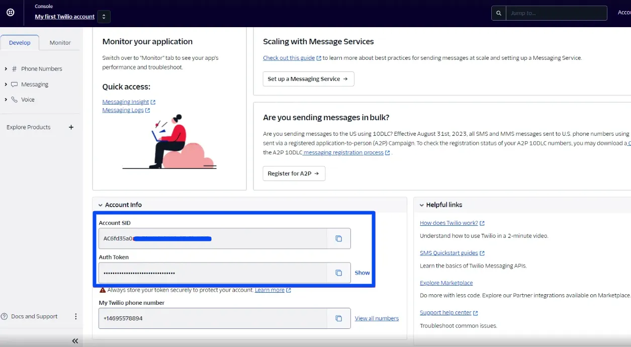Screen dimensions: 631x347
Task: Expand the Voice section
Action: pyautogui.click(x=6, y=100)
